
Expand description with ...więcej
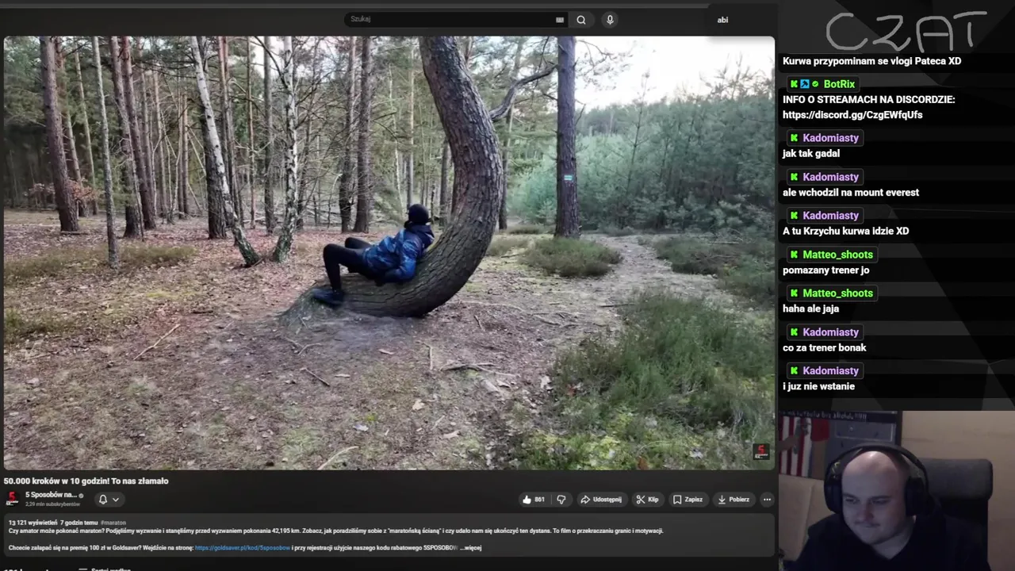(x=470, y=547)
